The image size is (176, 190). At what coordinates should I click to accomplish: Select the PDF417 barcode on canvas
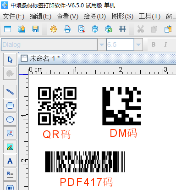(85, 162)
